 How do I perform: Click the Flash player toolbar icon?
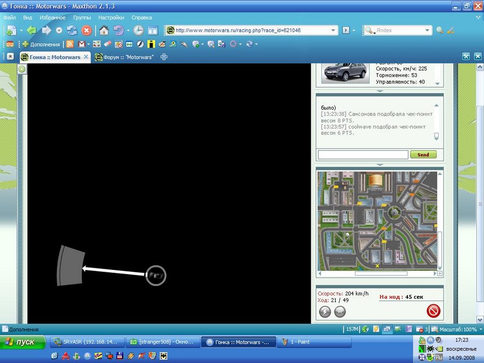[140, 44]
